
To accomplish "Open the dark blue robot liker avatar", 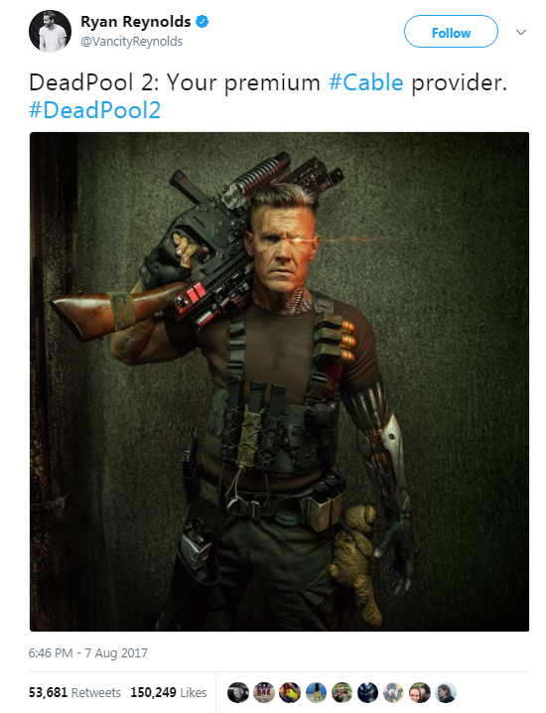I will (367, 692).
